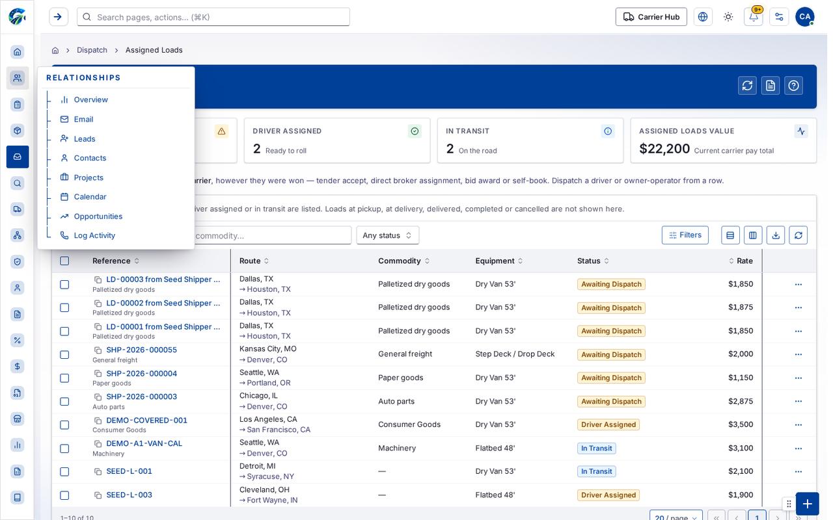Sort by Rate column header
This screenshot has width=833, height=520.
[x=741, y=261]
